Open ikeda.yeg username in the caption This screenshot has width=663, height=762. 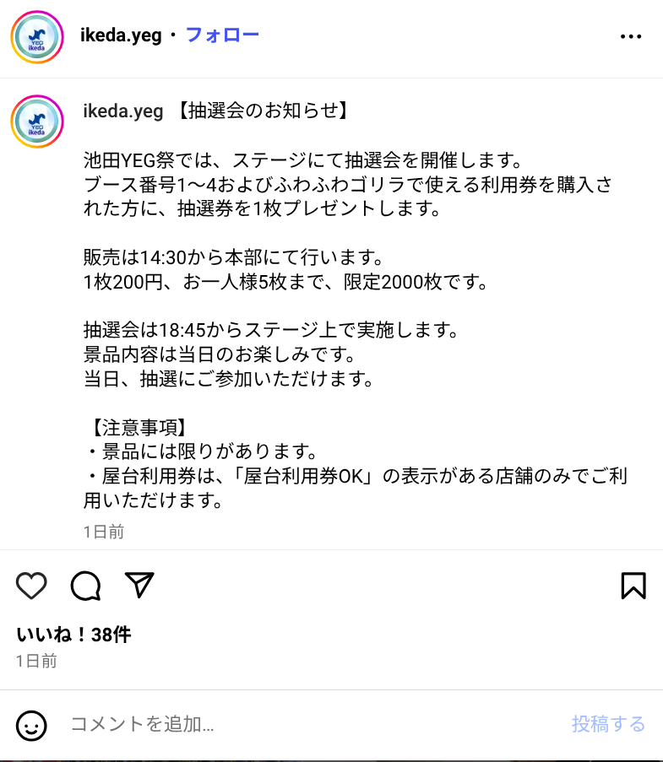(122, 111)
